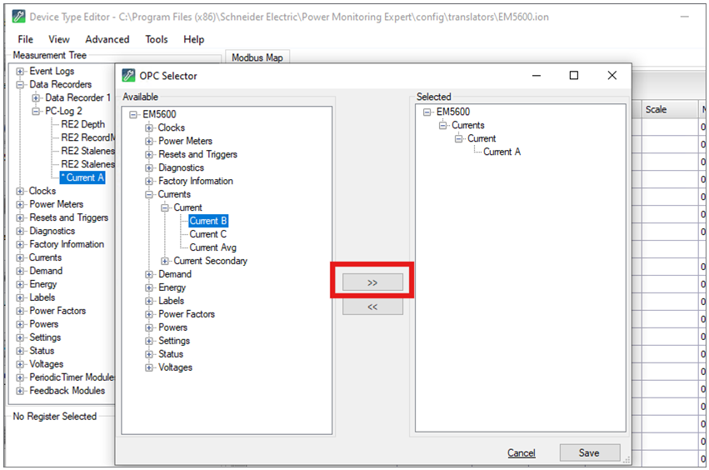Image resolution: width=709 pixels, height=470 pixels.
Task: Expand Powers in the Measurement Tree
Action: click(20, 324)
